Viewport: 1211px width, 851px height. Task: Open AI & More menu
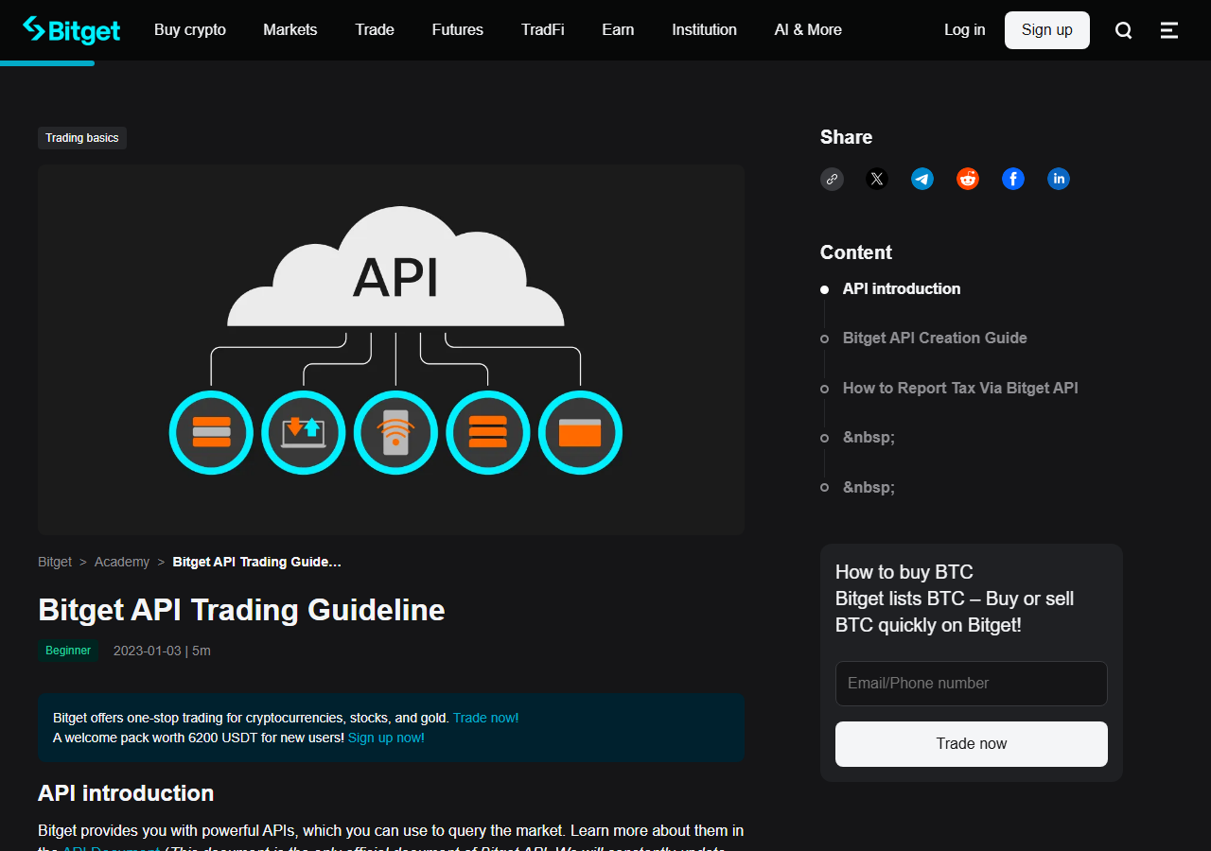(808, 30)
